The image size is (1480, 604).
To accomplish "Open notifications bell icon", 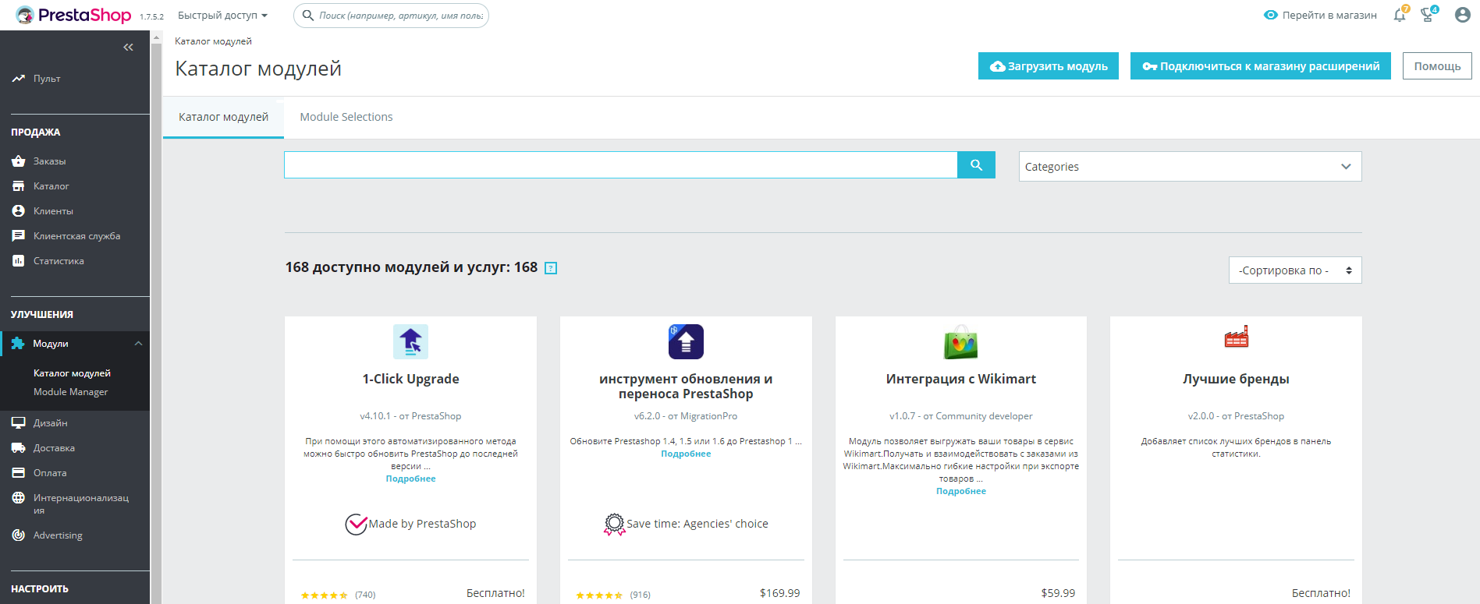I will pos(1400,15).
